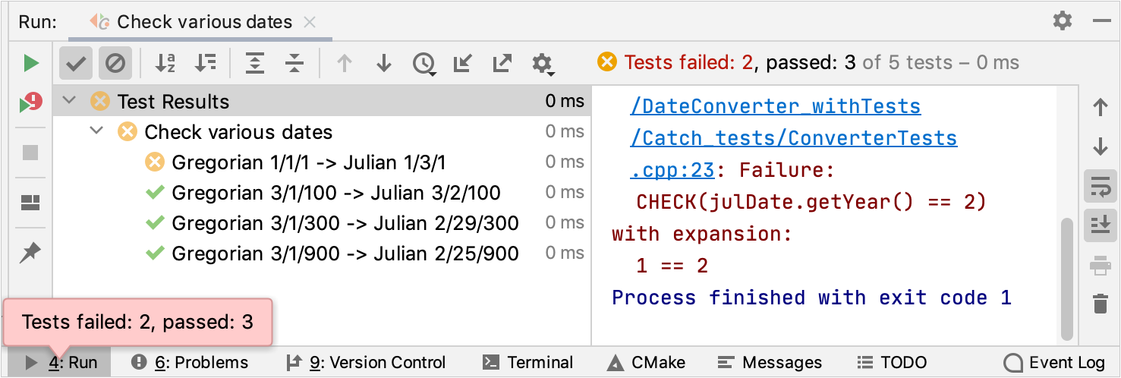Toggle show ignored tests filter
Screen dimensions: 1121x378
click(x=115, y=64)
